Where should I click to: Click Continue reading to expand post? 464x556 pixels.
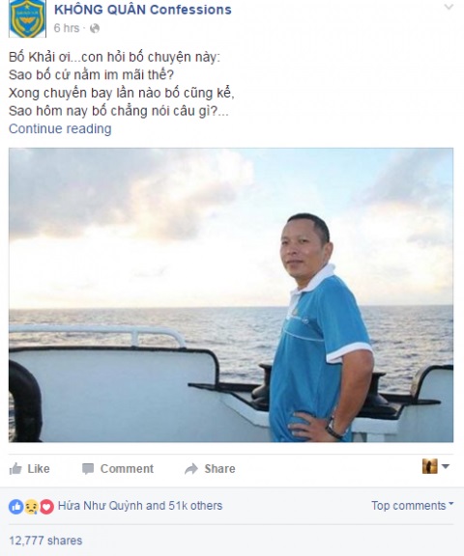point(60,128)
